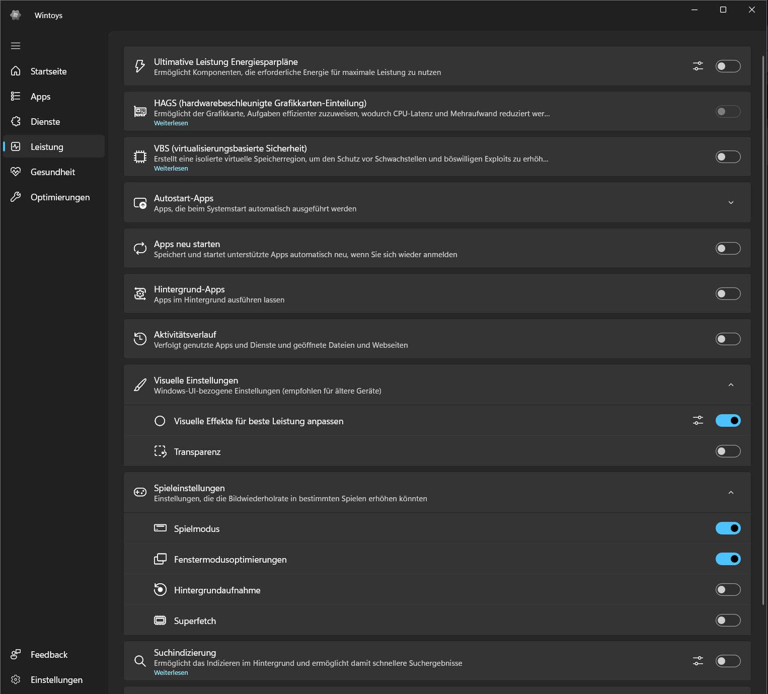Expand the Autostart-Apps section
The height and width of the screenshot is (694, 768).
pos(731,202)
